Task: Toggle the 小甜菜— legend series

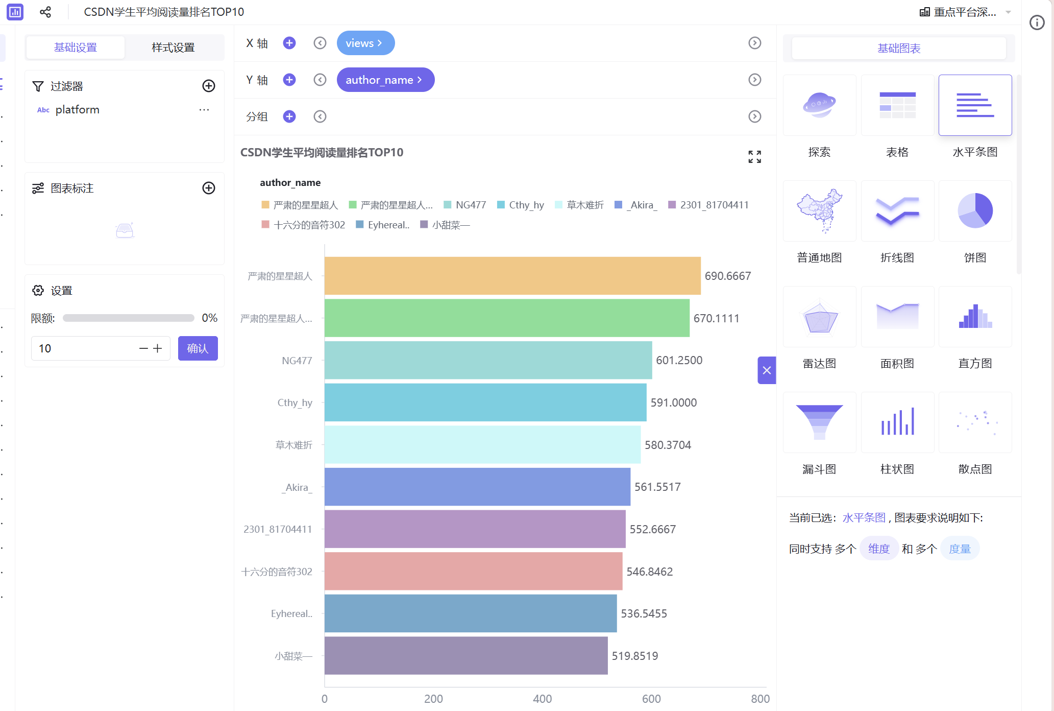Action: point(445,225)
